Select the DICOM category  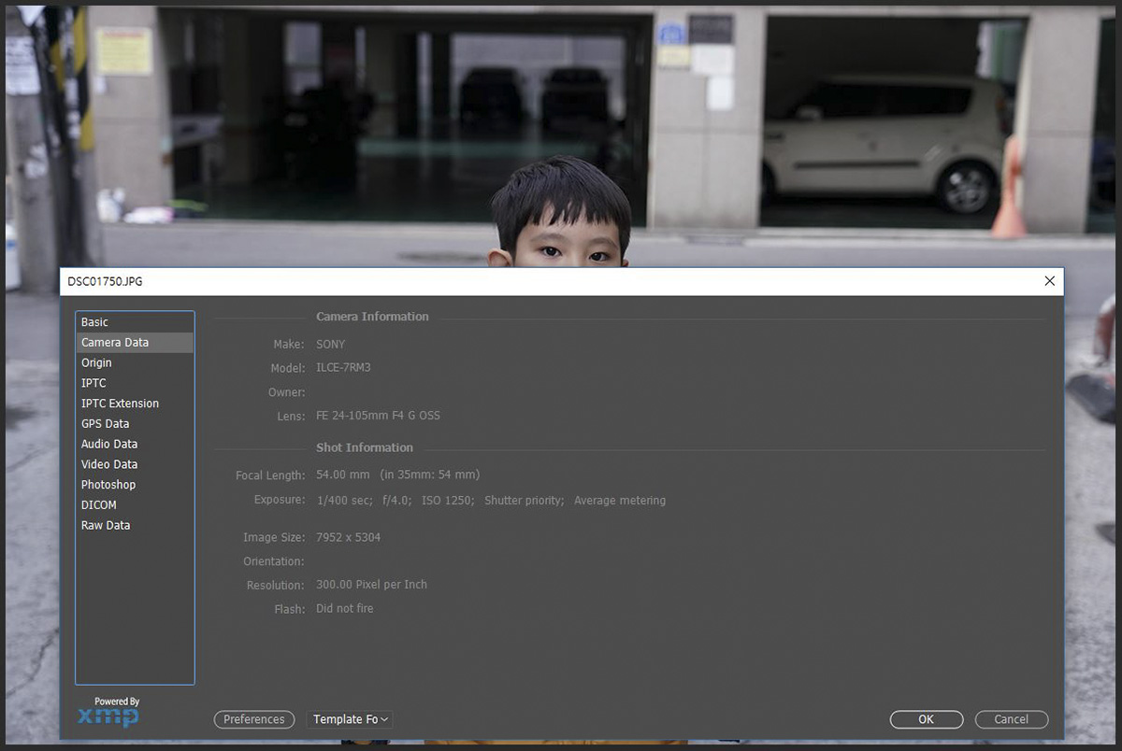[x=135, y=505]
